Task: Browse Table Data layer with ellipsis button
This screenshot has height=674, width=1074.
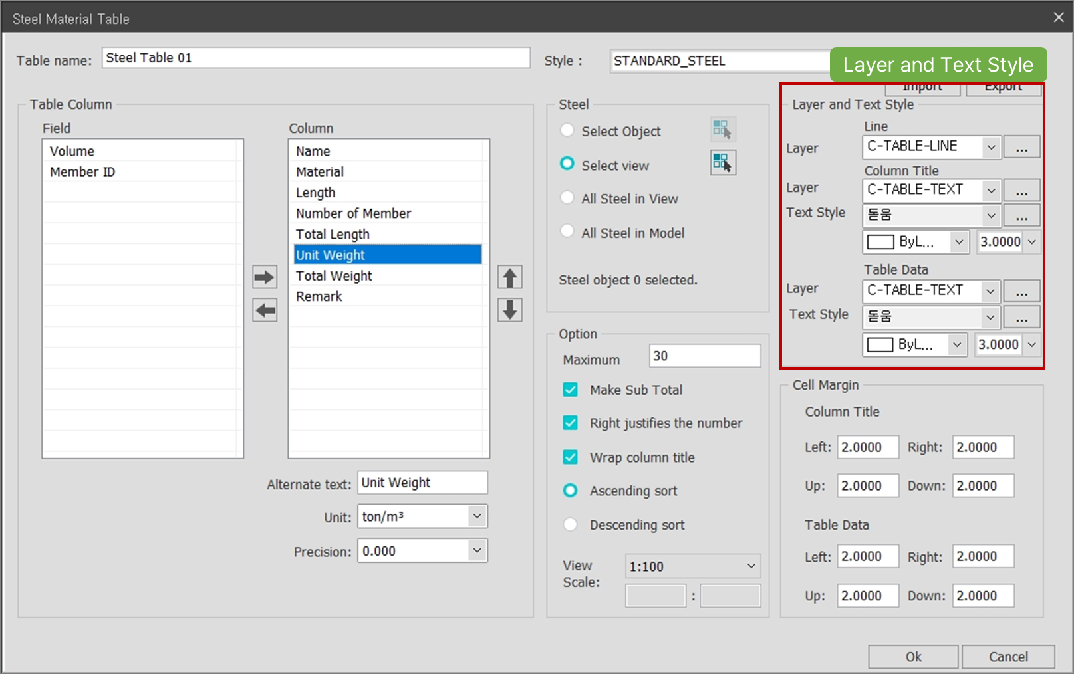Action: point(1022,291)
